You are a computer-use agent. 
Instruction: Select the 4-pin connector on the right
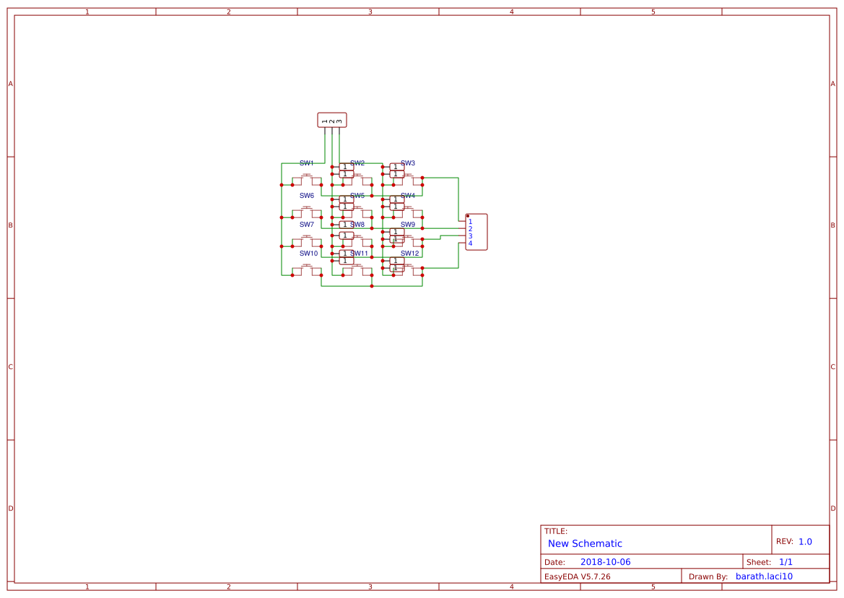click(477, 232)
